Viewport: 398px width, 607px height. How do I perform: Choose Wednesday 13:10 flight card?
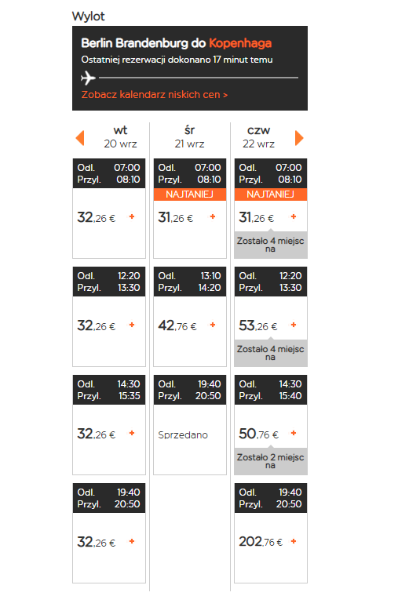click(x=190, y=317)
